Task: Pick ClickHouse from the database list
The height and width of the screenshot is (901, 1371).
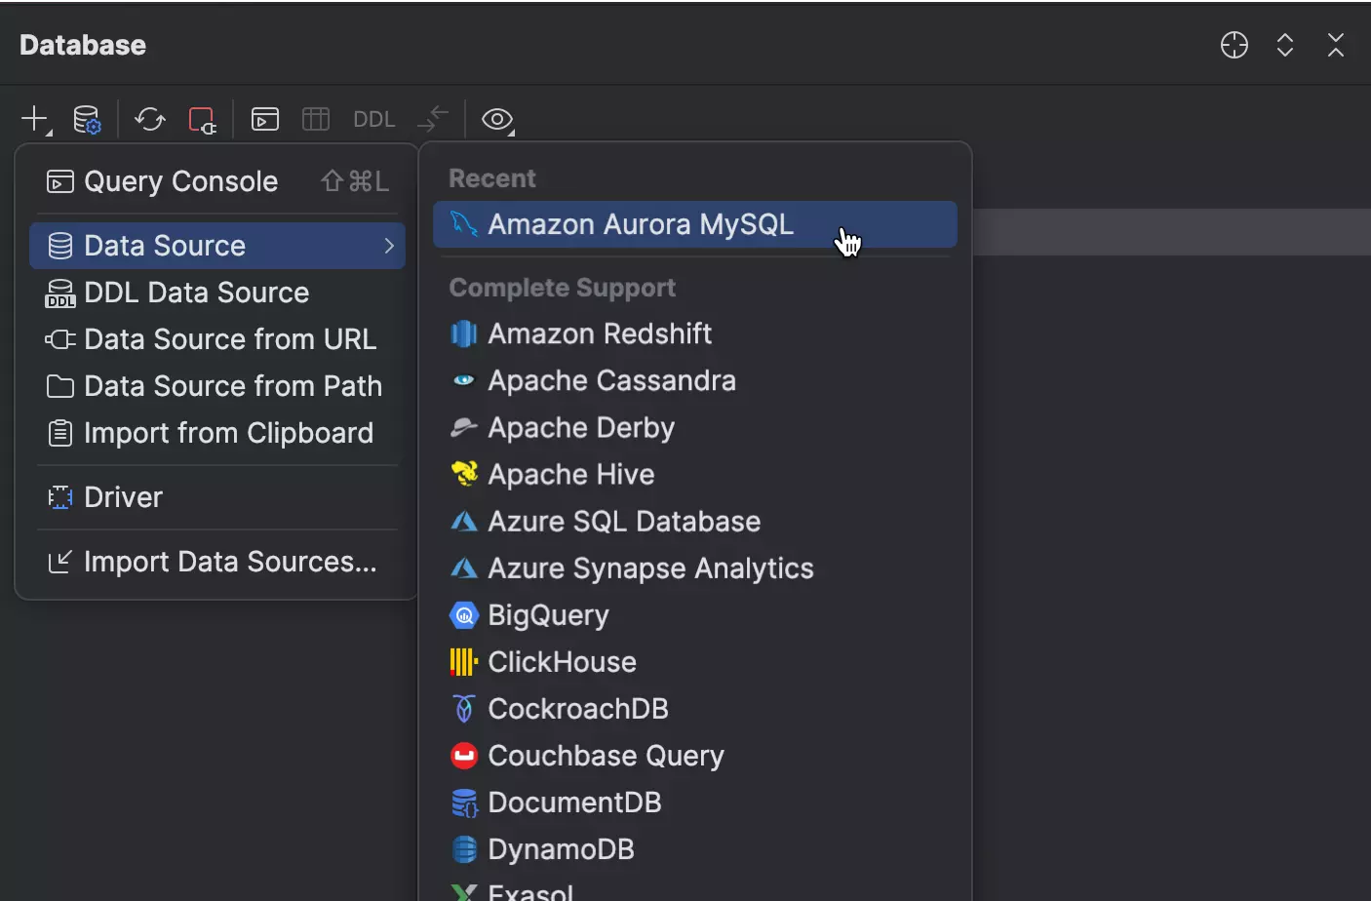Action: 562,662
